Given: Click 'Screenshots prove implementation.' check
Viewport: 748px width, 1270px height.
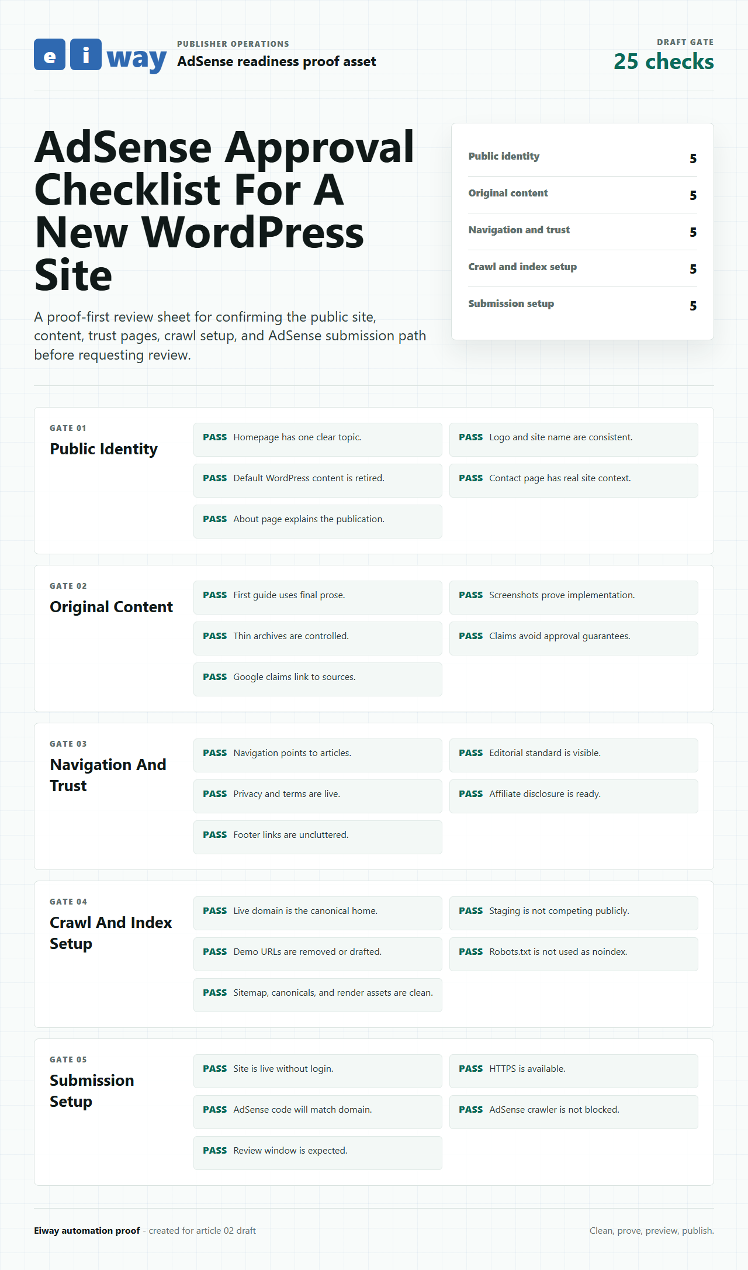Looking at the screenshot, I should tap(574, 598).
